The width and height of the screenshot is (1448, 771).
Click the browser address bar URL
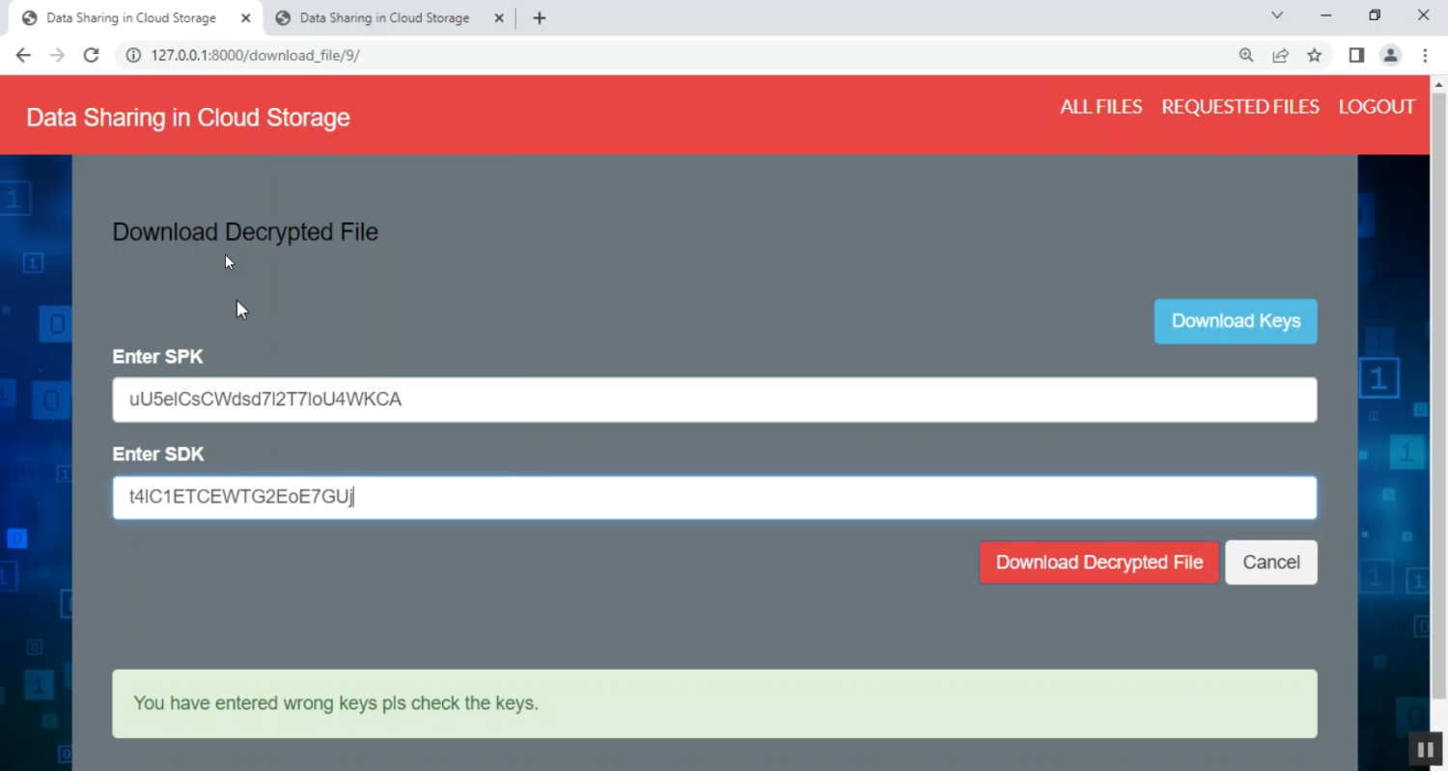[x=256, y=55]
